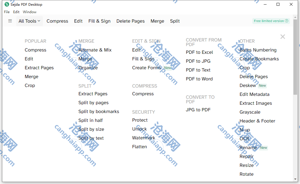Launch the JPG to PDF converter
Viewport: 300px width, 184px height.
click(x=198, y=110)
